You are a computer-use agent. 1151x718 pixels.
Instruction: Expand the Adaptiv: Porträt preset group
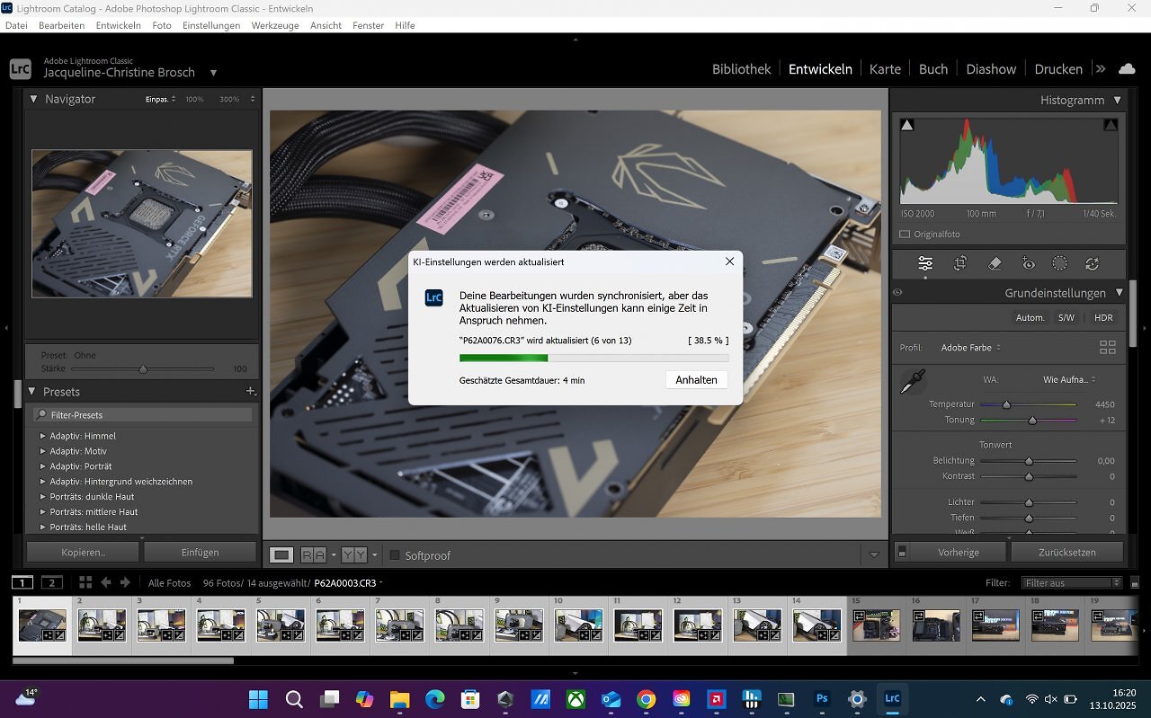42,466
